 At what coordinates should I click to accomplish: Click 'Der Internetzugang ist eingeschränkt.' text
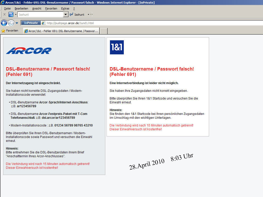coord(33,83)
